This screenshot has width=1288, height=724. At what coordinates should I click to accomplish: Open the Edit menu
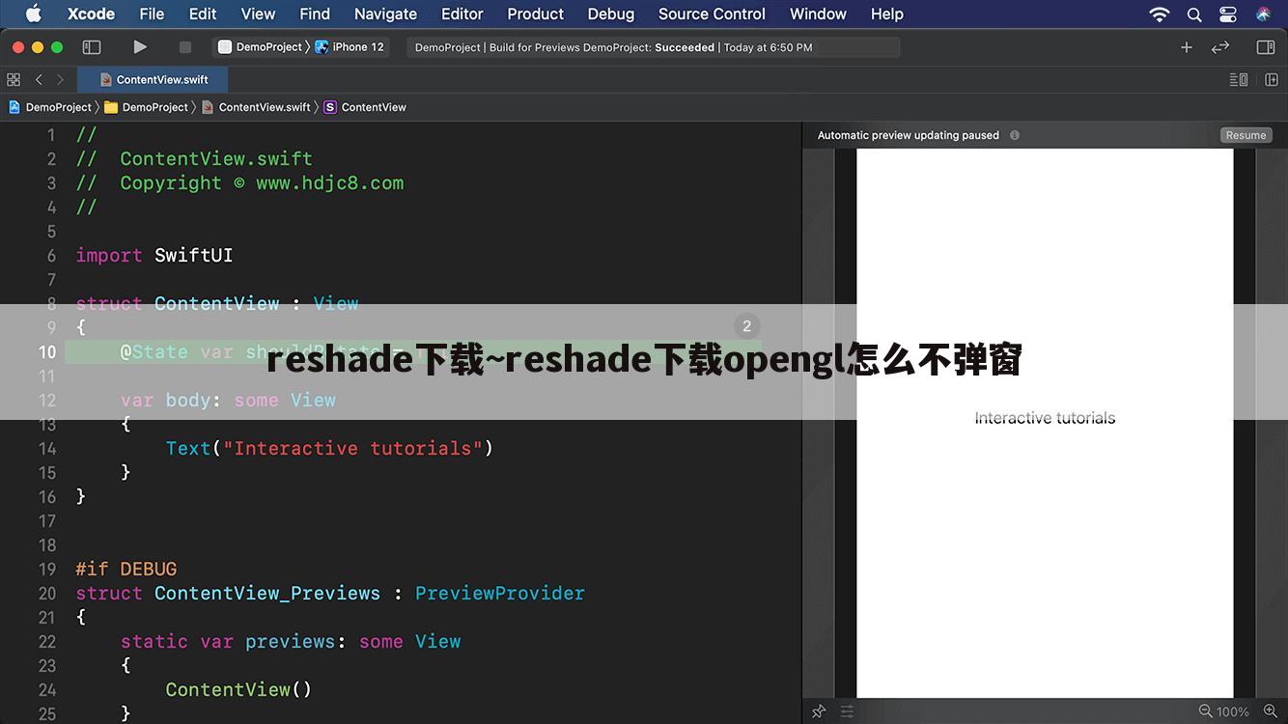203,14
